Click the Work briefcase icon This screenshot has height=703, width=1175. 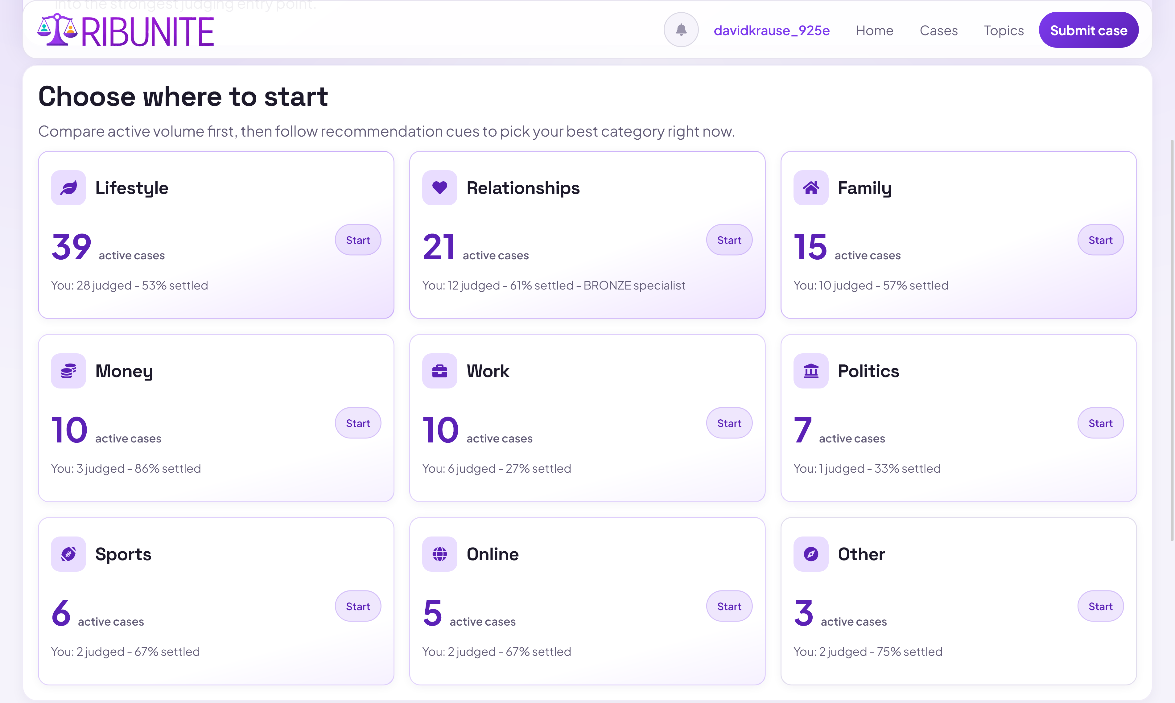point(439,371)
